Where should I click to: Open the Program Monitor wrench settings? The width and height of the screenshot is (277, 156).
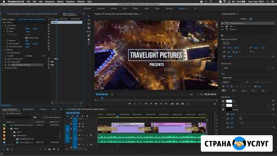click(x=201, y=94)
